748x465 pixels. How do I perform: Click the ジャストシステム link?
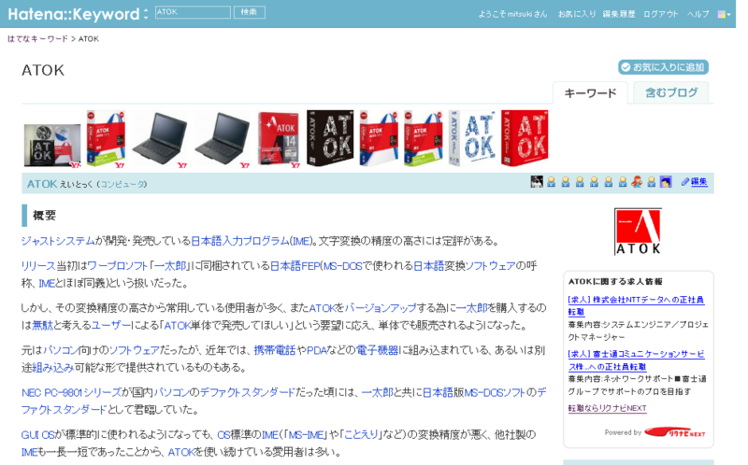(x=58, y=241)
